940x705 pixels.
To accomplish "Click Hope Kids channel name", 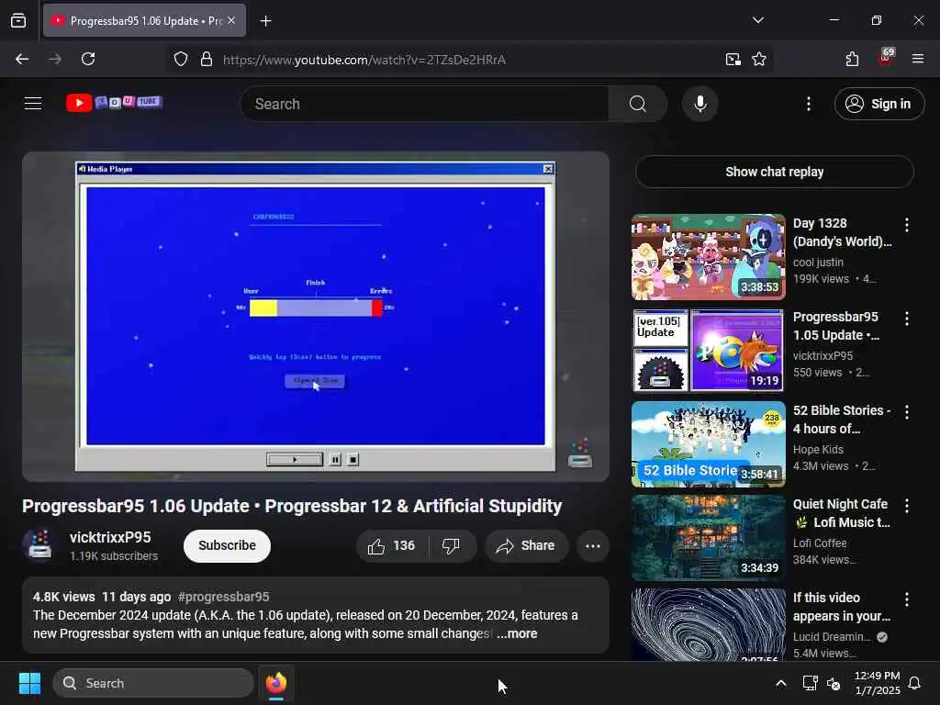I will [818, 449].
